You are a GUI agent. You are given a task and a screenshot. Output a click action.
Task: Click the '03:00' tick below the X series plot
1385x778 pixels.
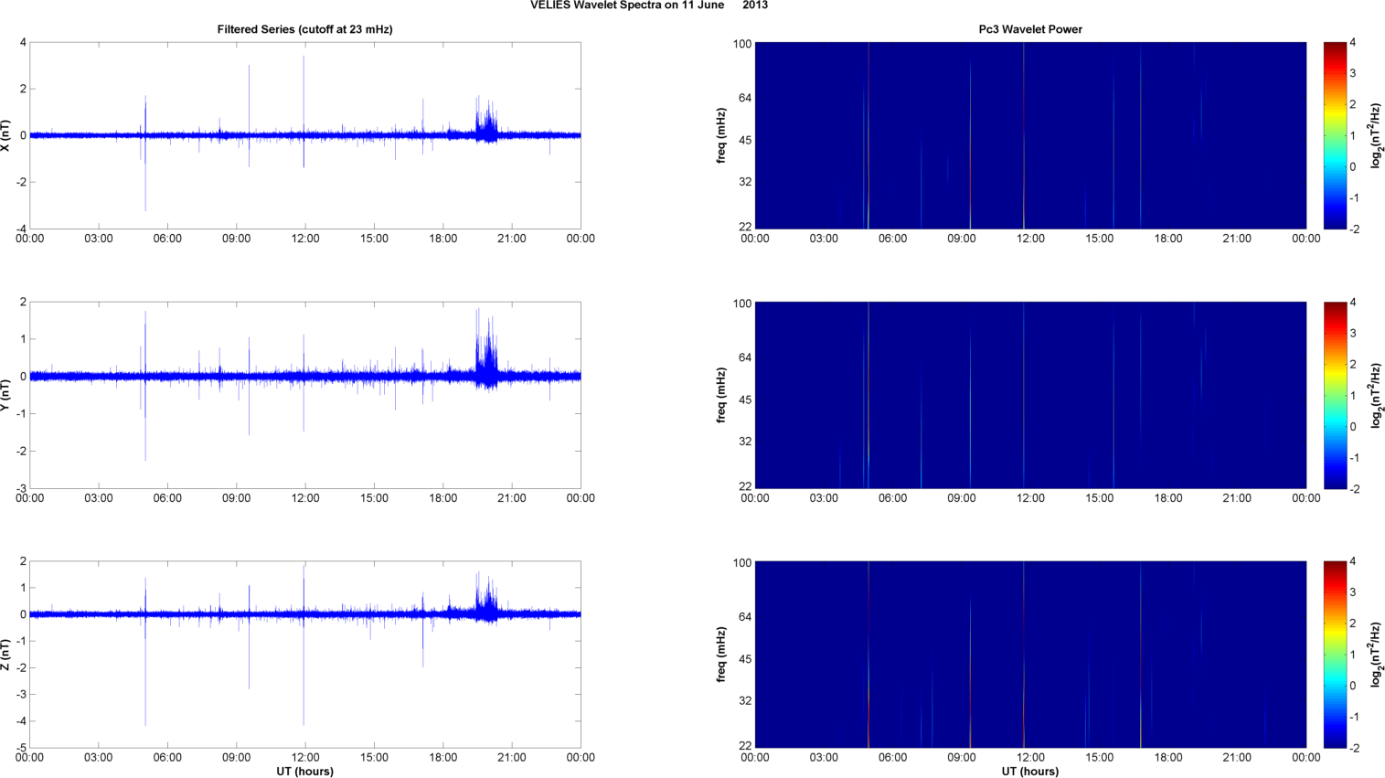(99, 239)
